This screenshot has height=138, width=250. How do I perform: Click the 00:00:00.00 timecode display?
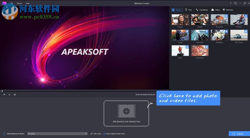(x=145, y=95)
